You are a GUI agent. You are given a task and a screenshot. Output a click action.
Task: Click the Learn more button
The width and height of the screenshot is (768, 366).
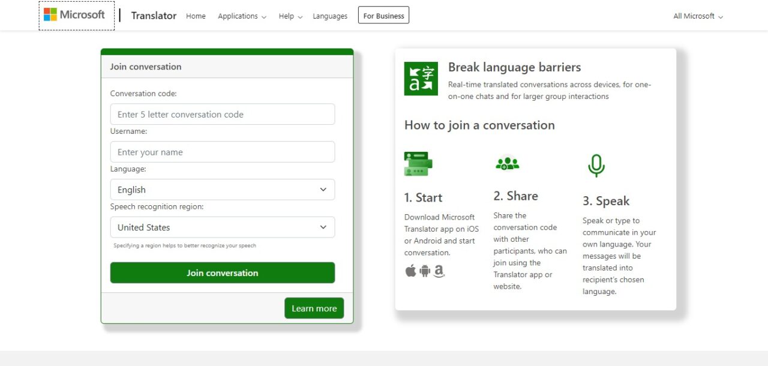pos(314,308)
